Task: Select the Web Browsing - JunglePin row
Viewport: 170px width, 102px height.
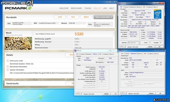Action: click(74, 39)
